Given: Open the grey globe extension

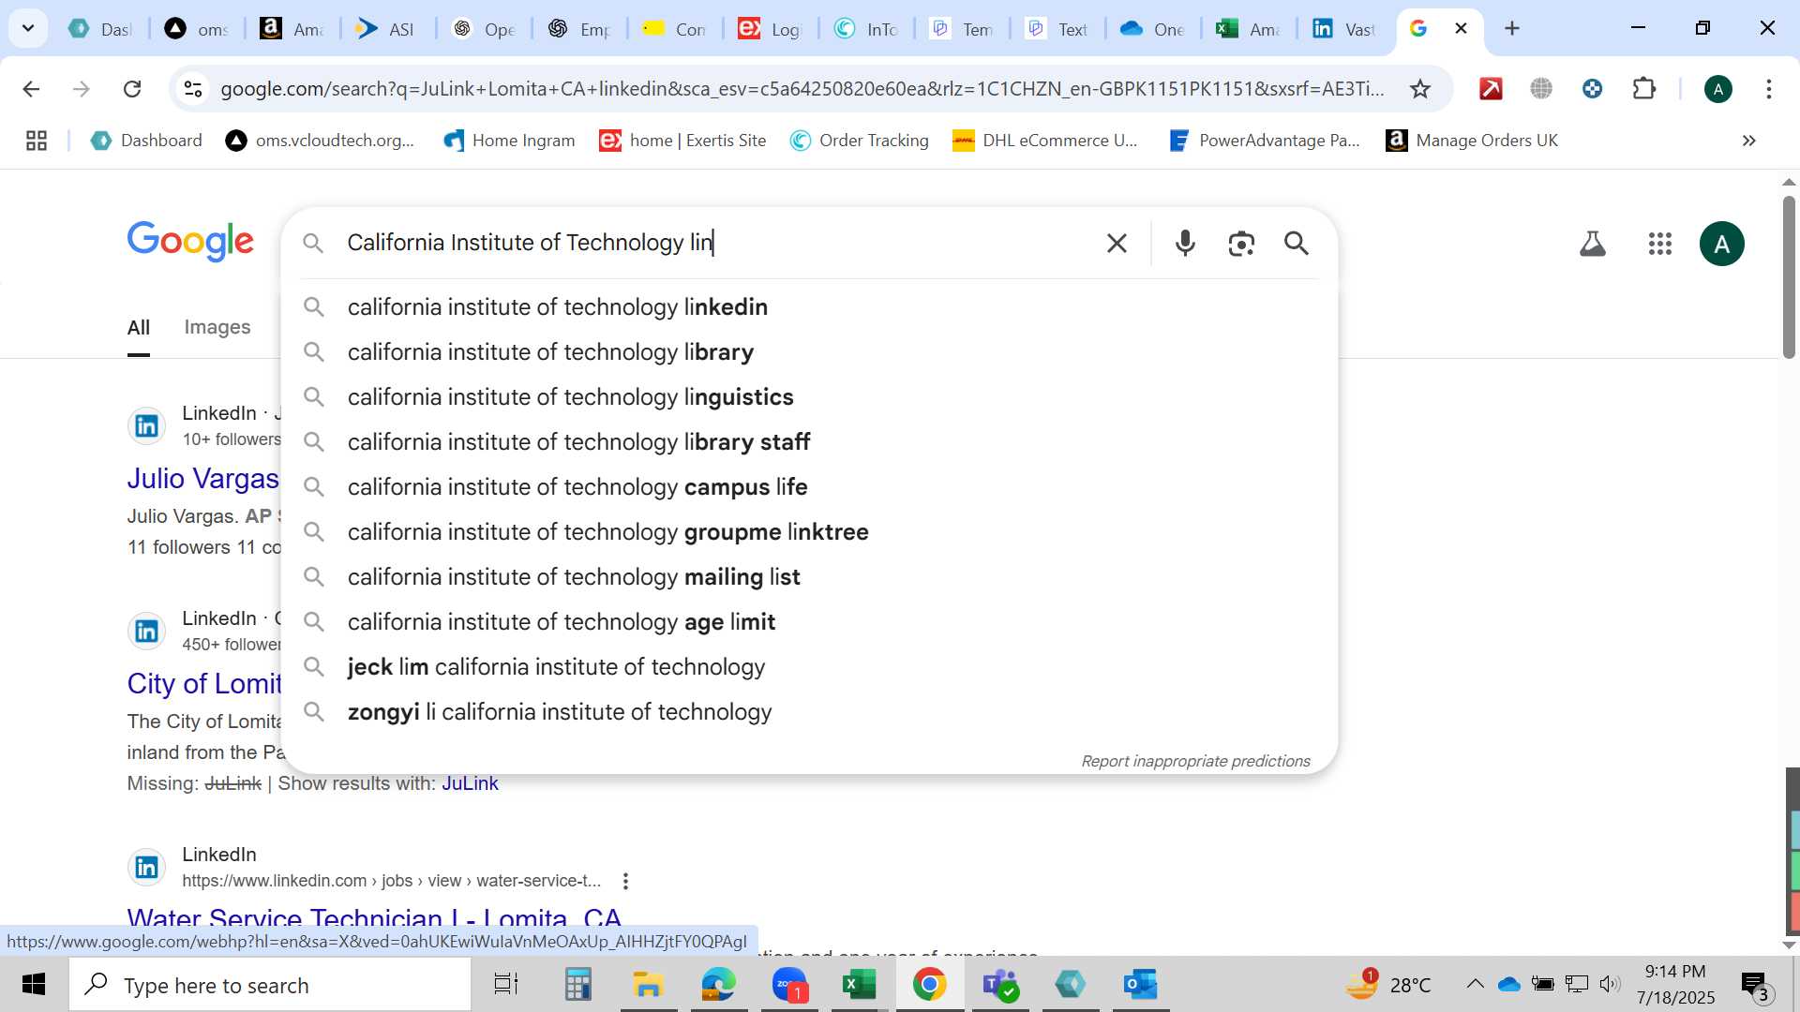Looking at the screenshot, I should pyautogui.click(x=1541, y=89).
